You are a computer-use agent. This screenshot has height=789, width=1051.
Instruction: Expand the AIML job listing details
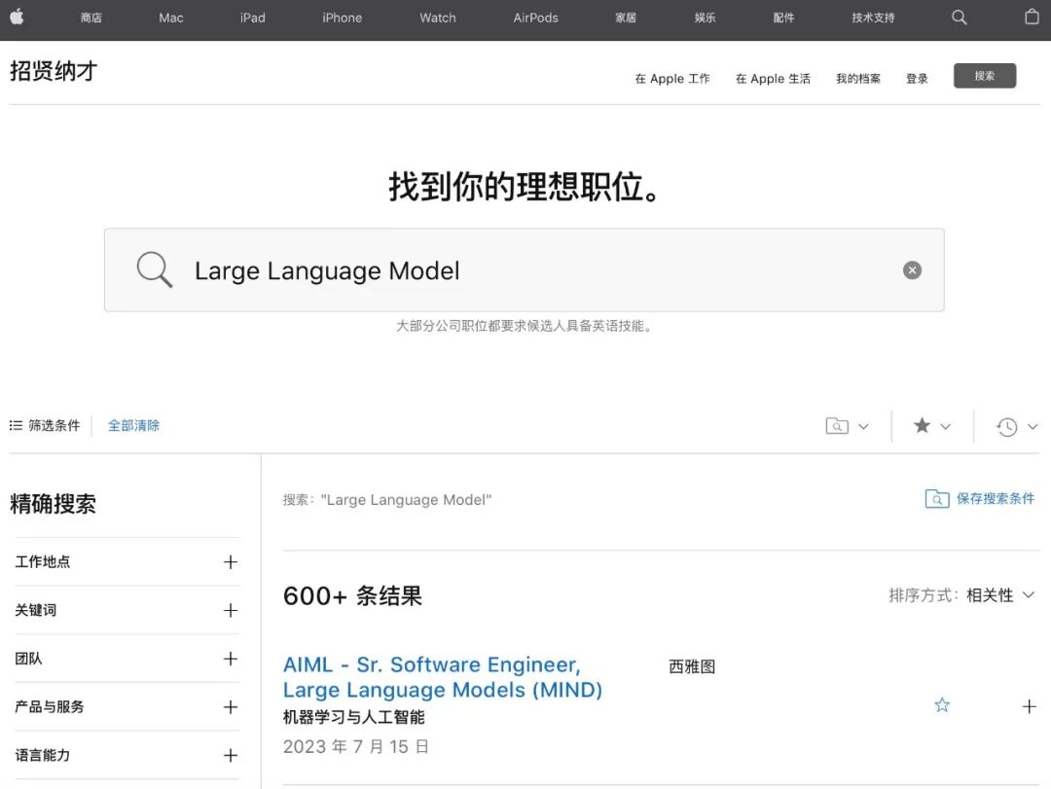pyautogui.click(x=1029, y=706)
